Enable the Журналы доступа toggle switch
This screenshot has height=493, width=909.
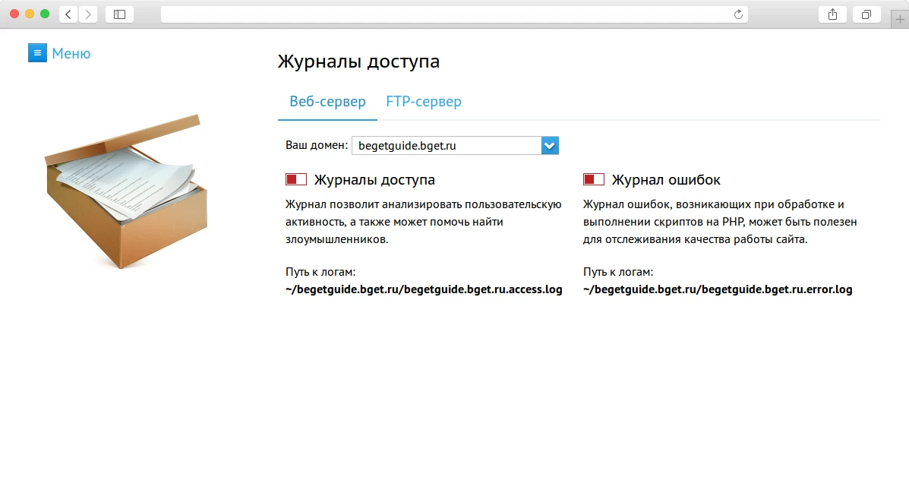(295, 179)
